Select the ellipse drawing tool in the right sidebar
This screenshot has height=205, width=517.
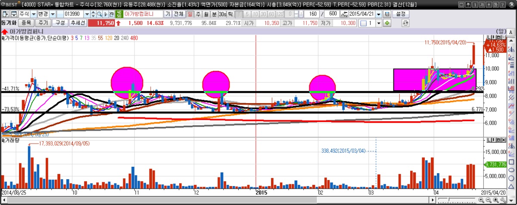click(511, 170)
